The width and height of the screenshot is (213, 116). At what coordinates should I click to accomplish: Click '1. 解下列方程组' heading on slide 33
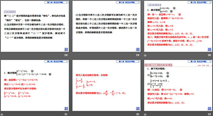(156, 69)
